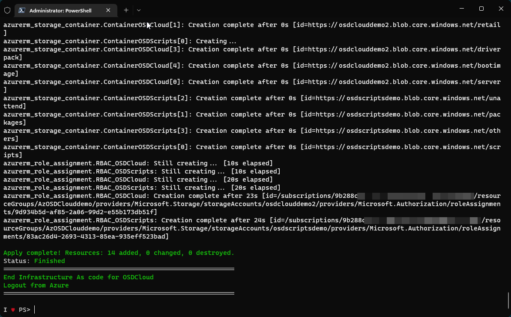Click 'RBAC_OSDCloud: Still creating ... [10s elapsed]' line
511x317 pixels.
pos(138,163)
